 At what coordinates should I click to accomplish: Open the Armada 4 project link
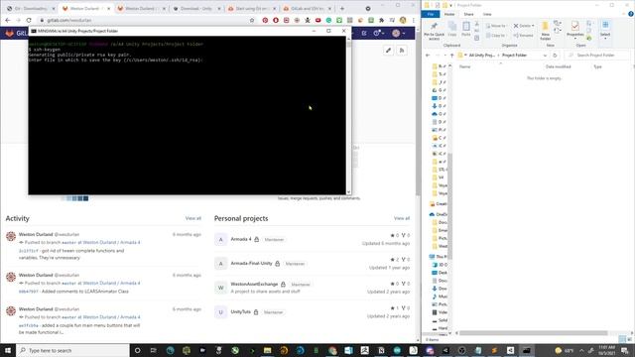point(241,239)
